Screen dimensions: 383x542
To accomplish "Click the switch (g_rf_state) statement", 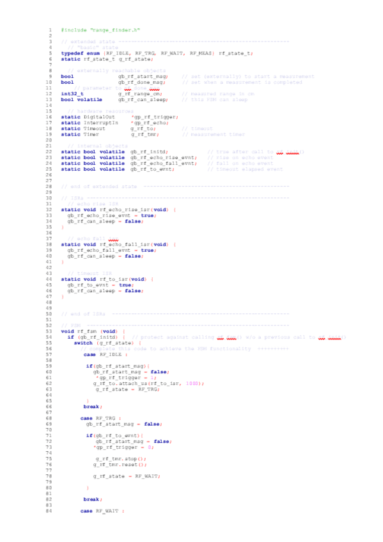I will click(108, 343).
